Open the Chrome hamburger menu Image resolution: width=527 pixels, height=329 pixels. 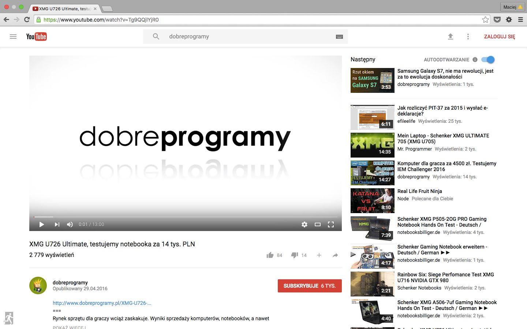(520, 20)
